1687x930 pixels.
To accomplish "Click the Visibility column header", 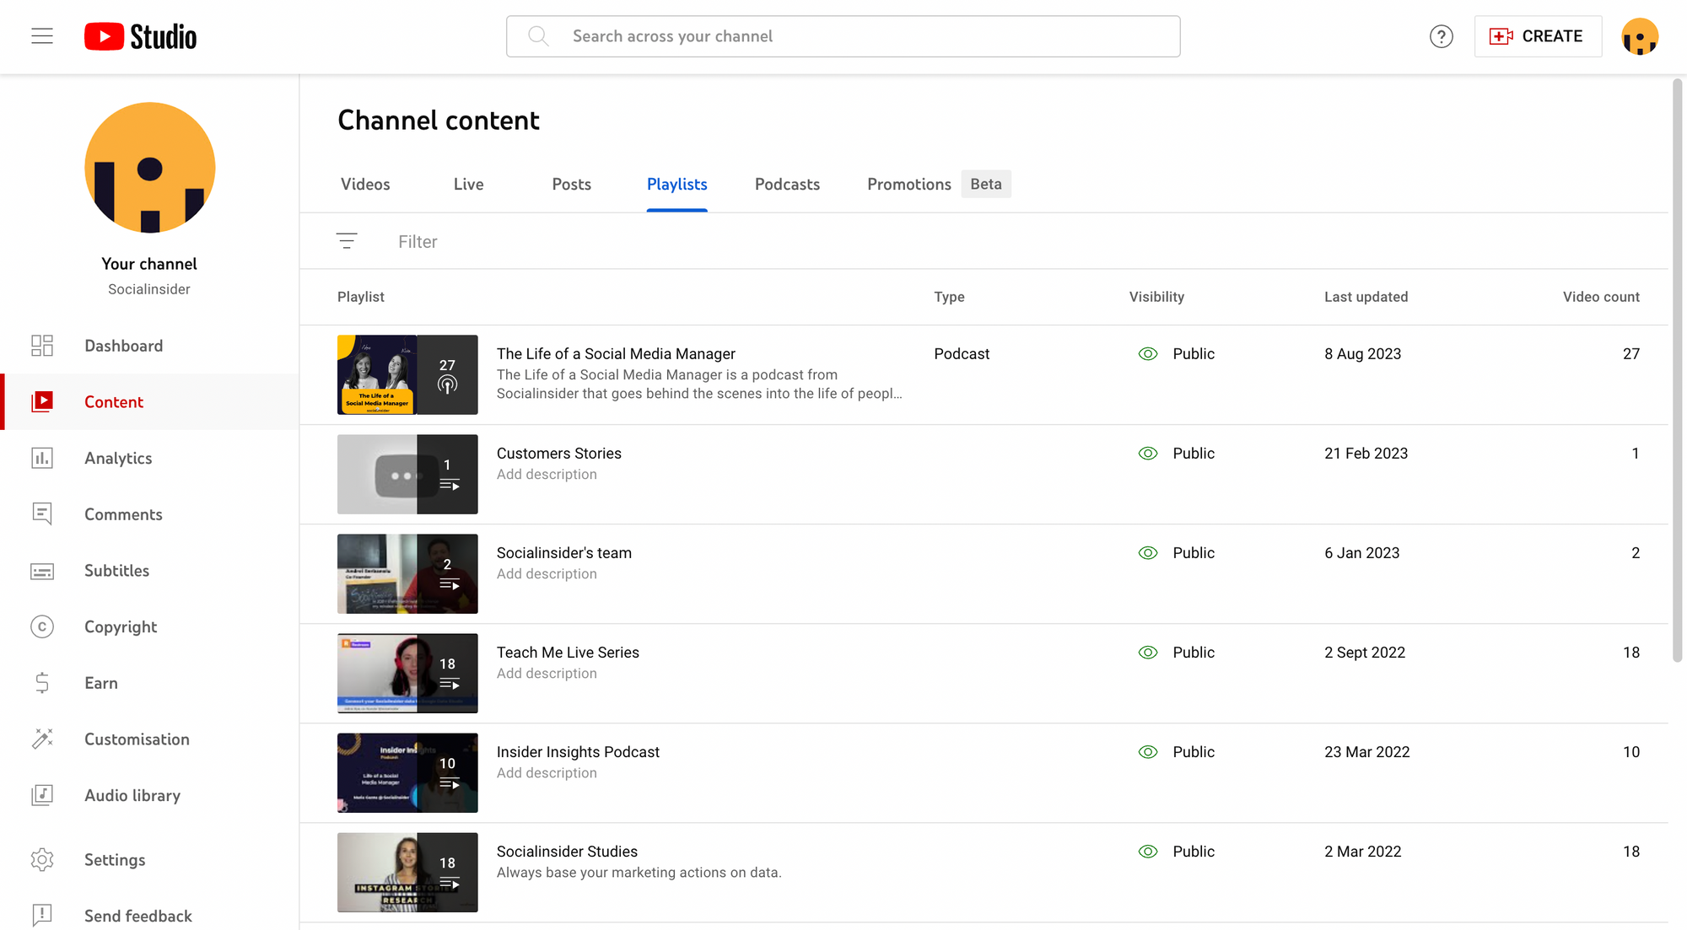I will 1156,297.
